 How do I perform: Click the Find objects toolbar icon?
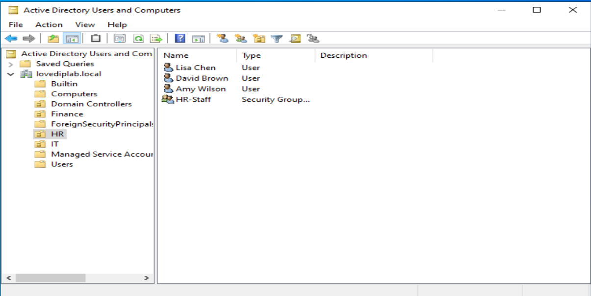295,38
